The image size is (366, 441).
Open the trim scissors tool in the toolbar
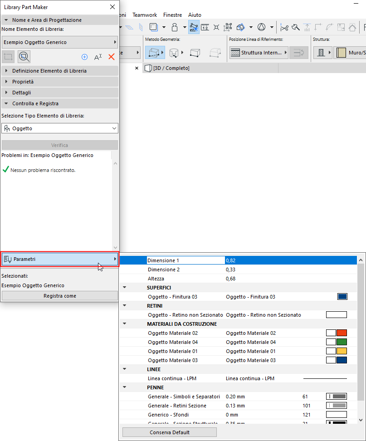pyautogui.click(x=284, y=27)
